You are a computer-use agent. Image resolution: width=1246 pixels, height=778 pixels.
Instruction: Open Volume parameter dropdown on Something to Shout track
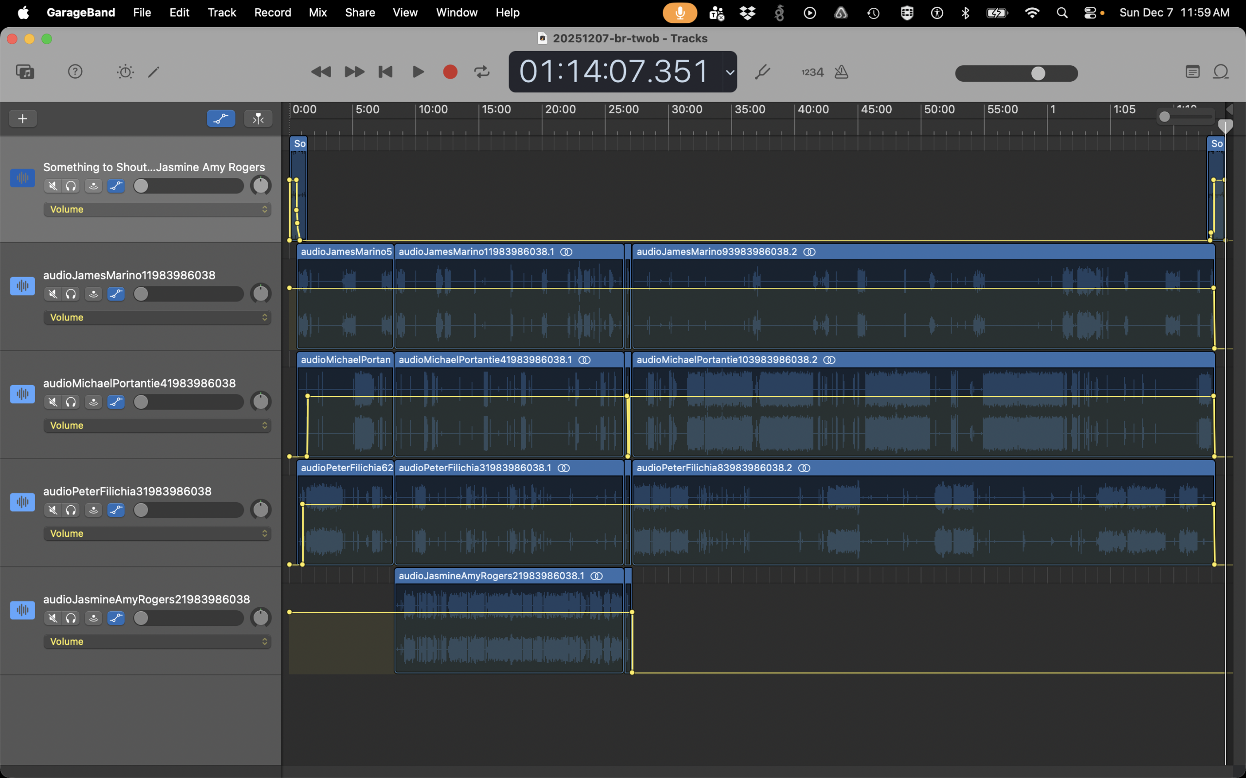(x=157, y=210)
